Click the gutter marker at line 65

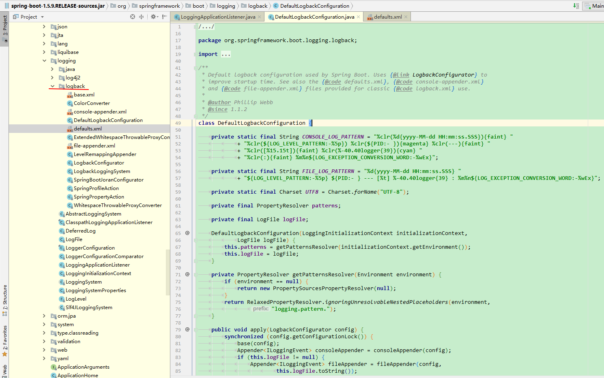point(187,233)
